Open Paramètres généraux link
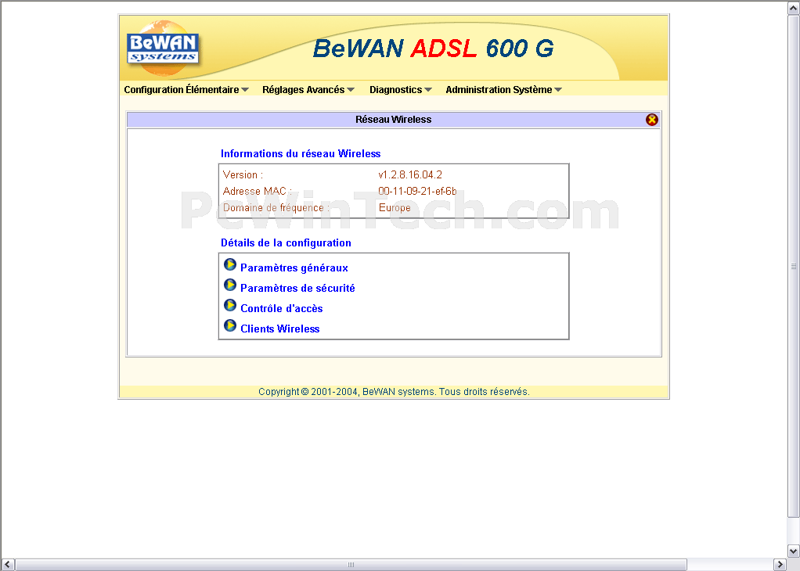Image resolution: width=800 pixels, height=571 pixels. tap(294, 268)
